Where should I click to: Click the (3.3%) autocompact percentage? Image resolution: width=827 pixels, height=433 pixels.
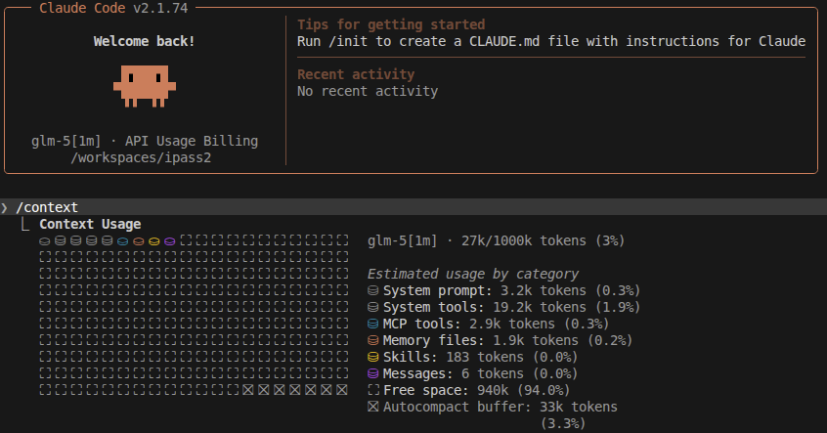point(563,423)
